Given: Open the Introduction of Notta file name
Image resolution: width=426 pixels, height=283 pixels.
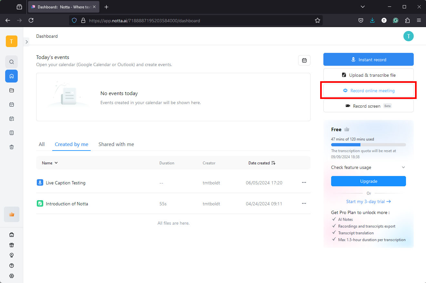Looking at the screenshot, I should tap(67, 204).
